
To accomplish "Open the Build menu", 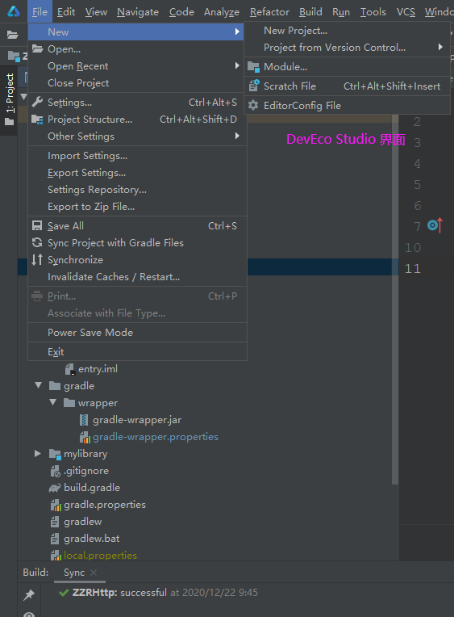I will point(310,12).
